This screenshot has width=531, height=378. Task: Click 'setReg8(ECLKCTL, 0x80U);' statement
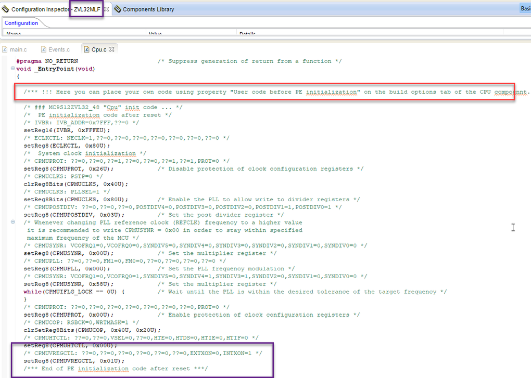coord(67,146)
